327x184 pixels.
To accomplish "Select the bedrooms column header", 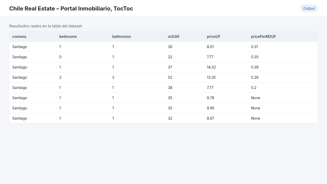I will (68, 37).
